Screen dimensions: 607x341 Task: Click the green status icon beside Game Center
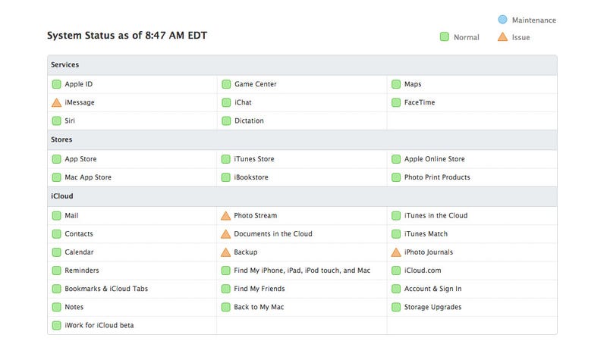click(226, 84)
